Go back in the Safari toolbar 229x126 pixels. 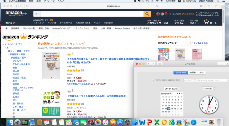coord(16,6)
